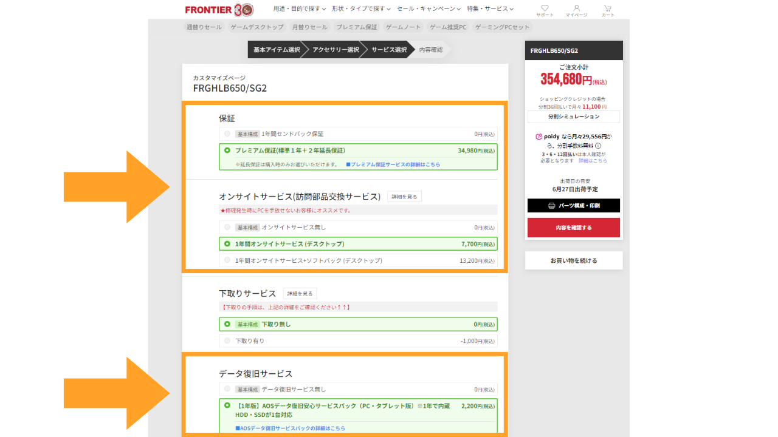Expand the 特集・サービス dropdown menu
778x437 pixels.
coord(490,9)
